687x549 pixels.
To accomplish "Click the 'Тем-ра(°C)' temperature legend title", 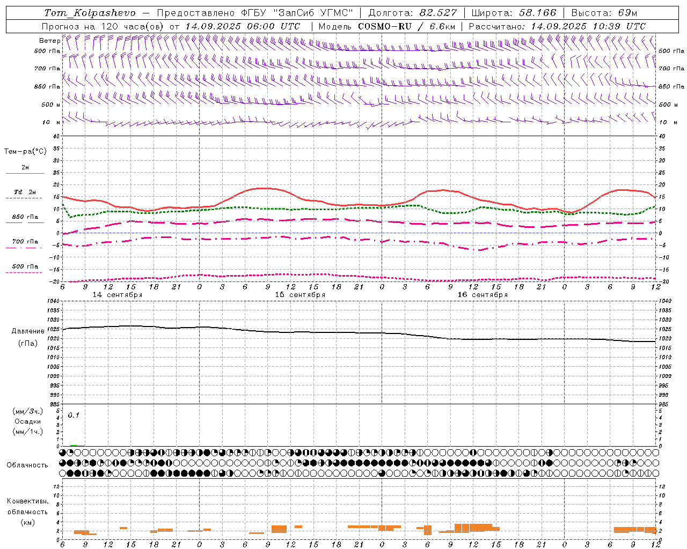I will [25, 152].
